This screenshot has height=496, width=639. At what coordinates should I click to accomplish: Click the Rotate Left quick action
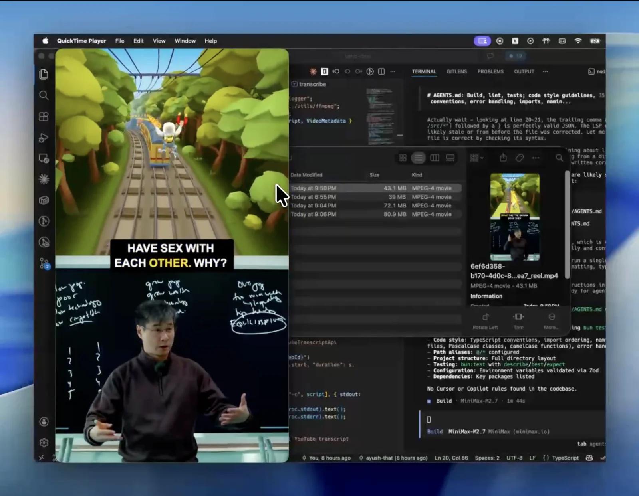485,321
